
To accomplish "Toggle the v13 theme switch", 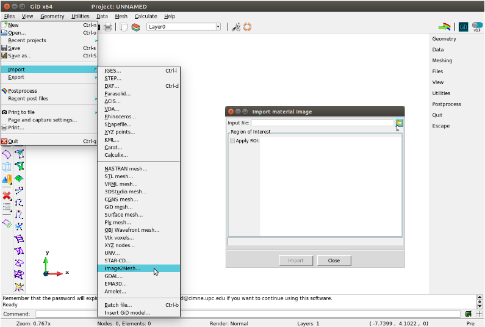I will pos(477,27).
